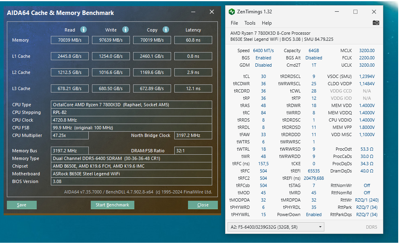Click the tREFI value 65535
The image size is (399, 246).
(x=314, y=171)
